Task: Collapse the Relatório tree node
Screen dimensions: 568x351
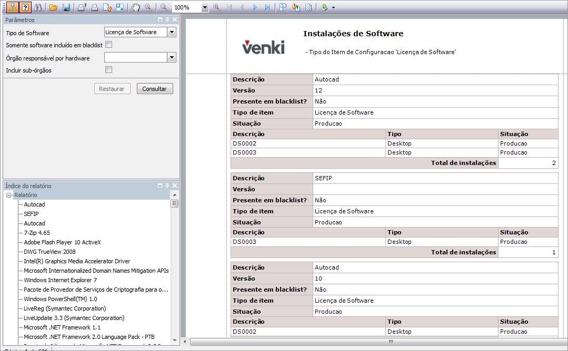Action: (9, 195)
